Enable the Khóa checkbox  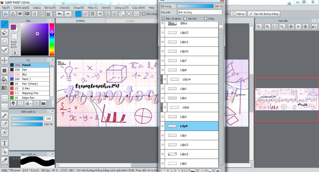pyautogui.click(x=206, y=18)
